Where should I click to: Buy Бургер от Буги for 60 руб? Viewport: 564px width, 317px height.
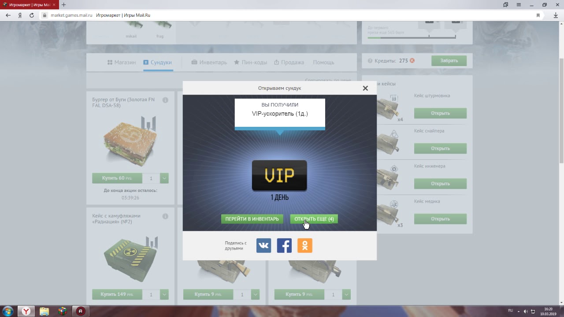117,178
